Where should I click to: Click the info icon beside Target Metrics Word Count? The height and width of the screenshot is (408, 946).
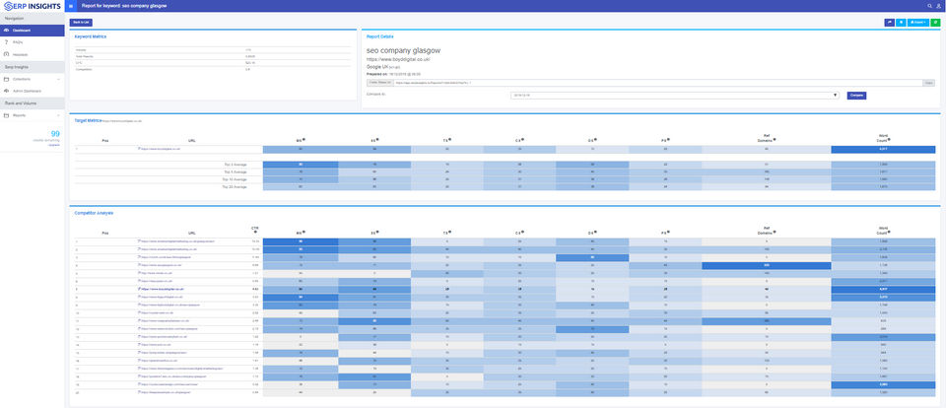coord(889,139)
